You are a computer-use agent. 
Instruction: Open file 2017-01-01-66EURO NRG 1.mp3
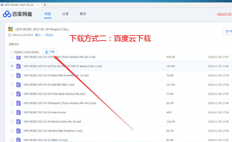[49, 84]
